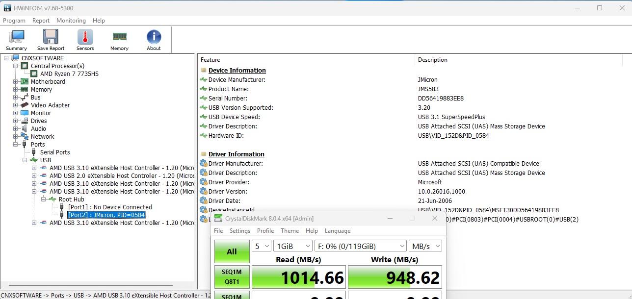
Task: Open the Memory module toolbar icon
Action: (x=119, y=40)
